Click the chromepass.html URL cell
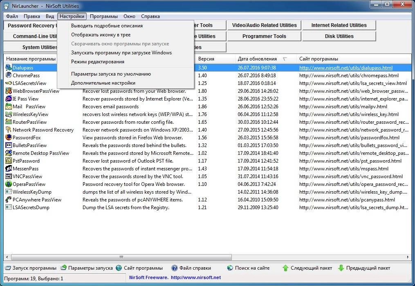 [349, 76]
